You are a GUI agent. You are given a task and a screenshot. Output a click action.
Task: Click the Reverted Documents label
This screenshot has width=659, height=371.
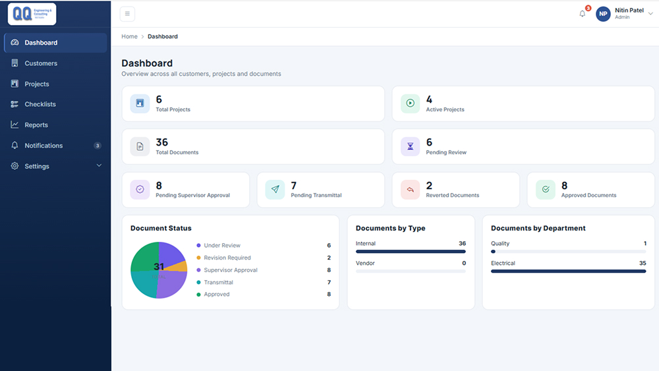(x=453, y=195)
